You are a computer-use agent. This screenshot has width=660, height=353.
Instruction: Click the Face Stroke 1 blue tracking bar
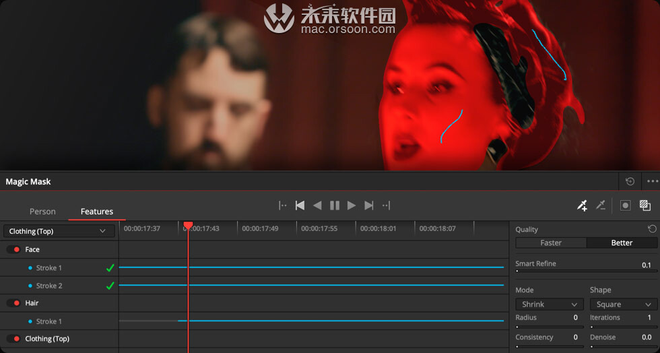click(311, 267)
